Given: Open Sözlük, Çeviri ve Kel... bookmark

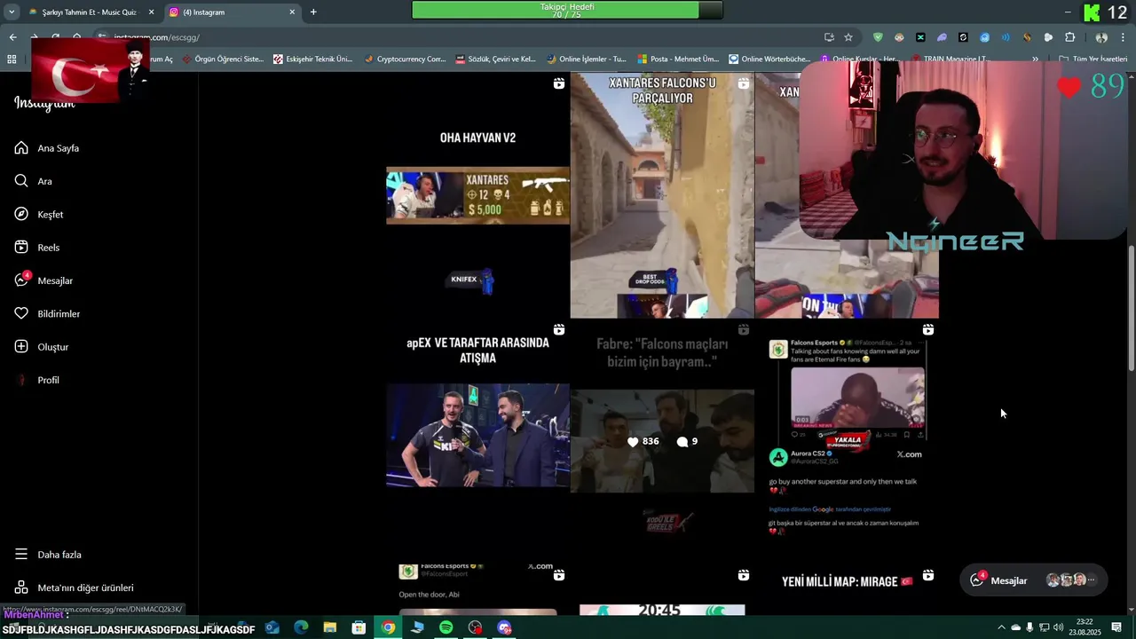Looking at the screenshot, I should 495,59.
